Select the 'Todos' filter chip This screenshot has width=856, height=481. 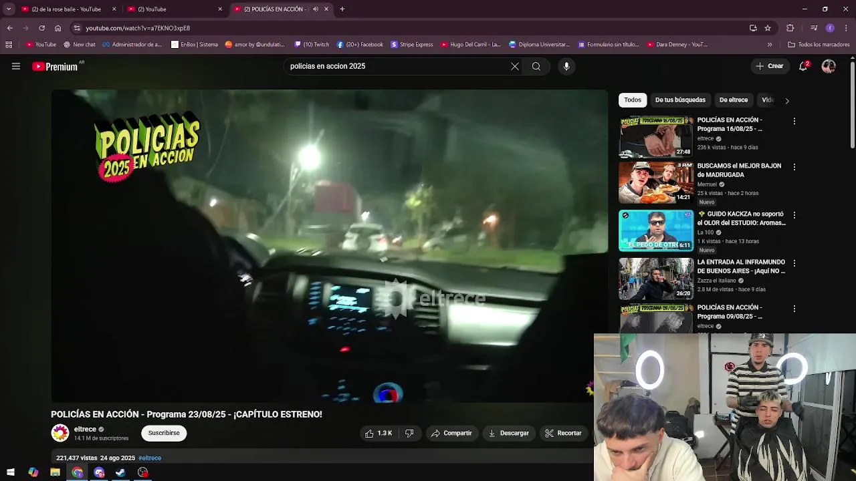[x=633, y=100]
